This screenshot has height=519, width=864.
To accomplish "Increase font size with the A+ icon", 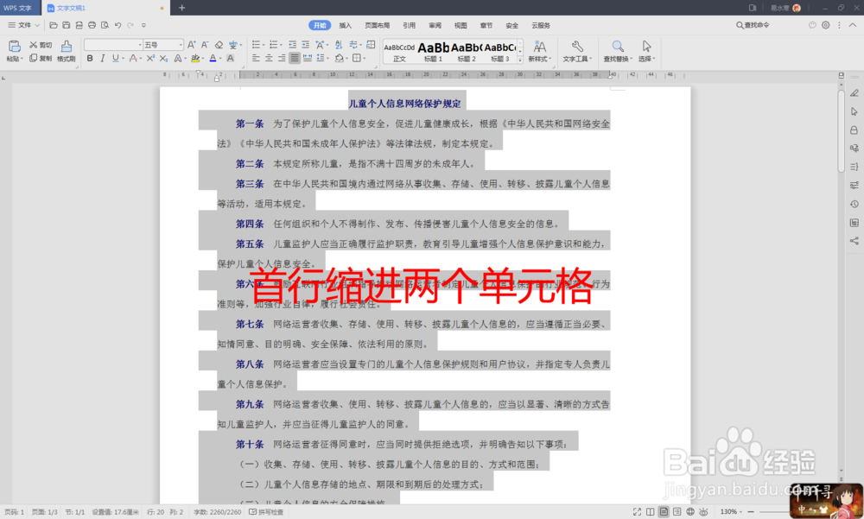I will click(191, 46).
